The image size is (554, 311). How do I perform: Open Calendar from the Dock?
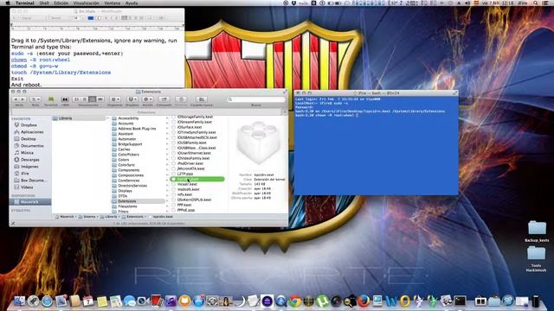[x=88, y=301]
